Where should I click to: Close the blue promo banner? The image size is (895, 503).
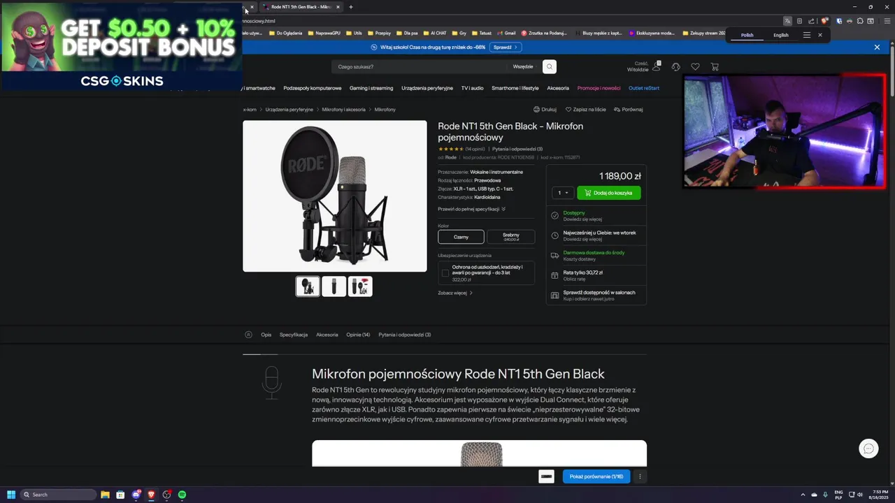[877, 48]
